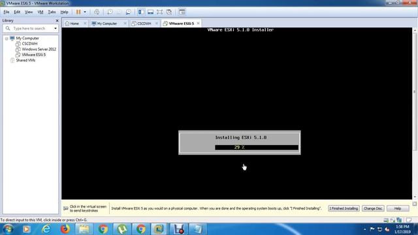The image size is (418, 235).
Task: Click the volume tray icon
Action: (x=387, y=229)
